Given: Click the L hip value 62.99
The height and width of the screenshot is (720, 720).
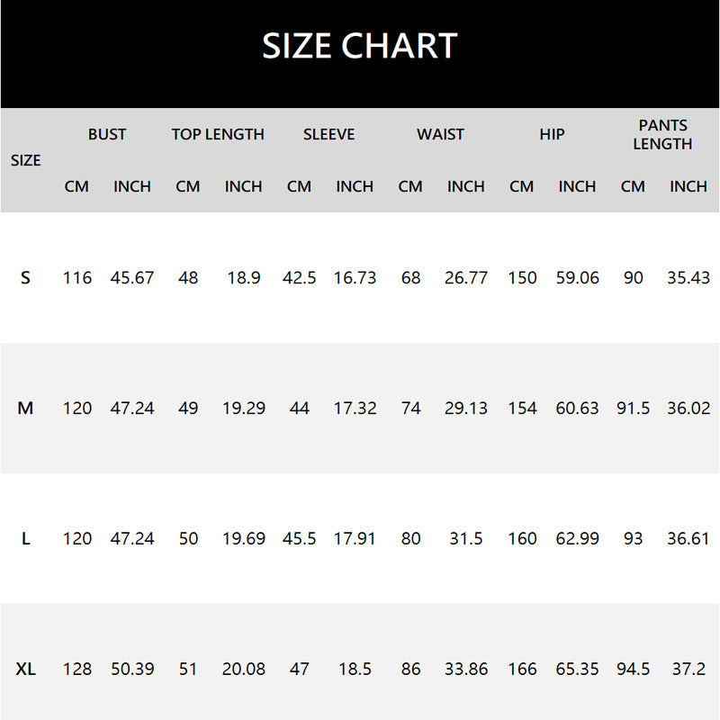Looking at the screenshot, I should tap(577, 539).
